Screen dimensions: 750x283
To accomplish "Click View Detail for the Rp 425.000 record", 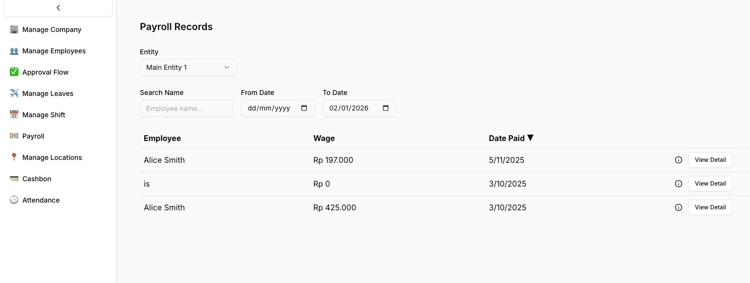I will coord(710,207).
